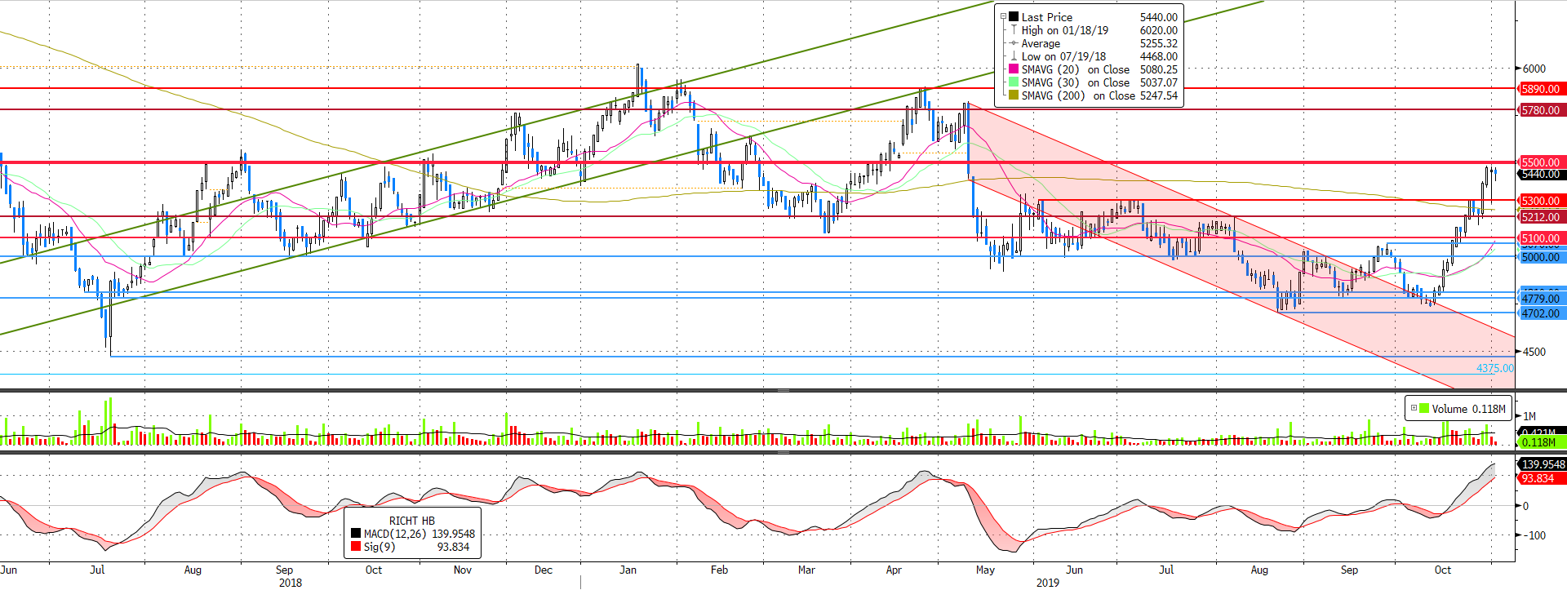This screenshot has width=1567, height=590.
Task: Click the red Sig(9) legend swatch
Action: pos(356,547)
